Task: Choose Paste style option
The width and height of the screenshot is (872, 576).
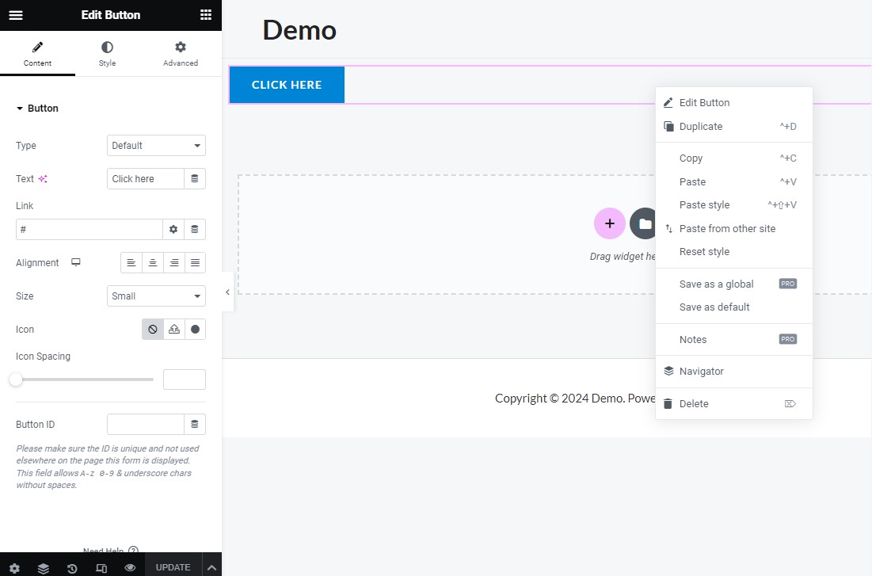Action: pyautogui.click(x=734, y=204)
